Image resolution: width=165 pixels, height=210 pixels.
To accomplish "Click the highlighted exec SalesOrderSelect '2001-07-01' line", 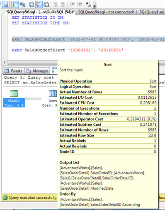I will coord(88,39).
